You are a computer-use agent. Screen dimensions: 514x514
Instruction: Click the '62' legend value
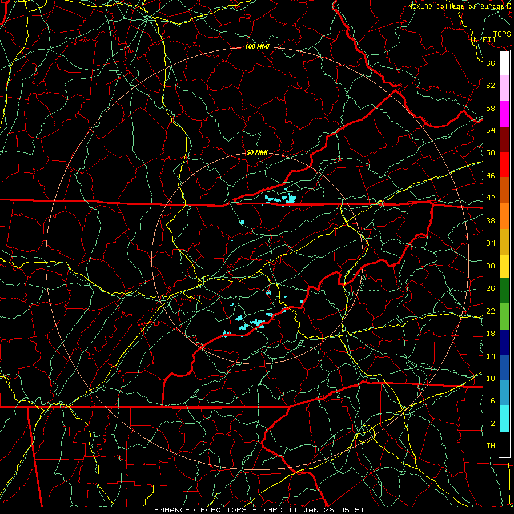[x=491, y=86]
